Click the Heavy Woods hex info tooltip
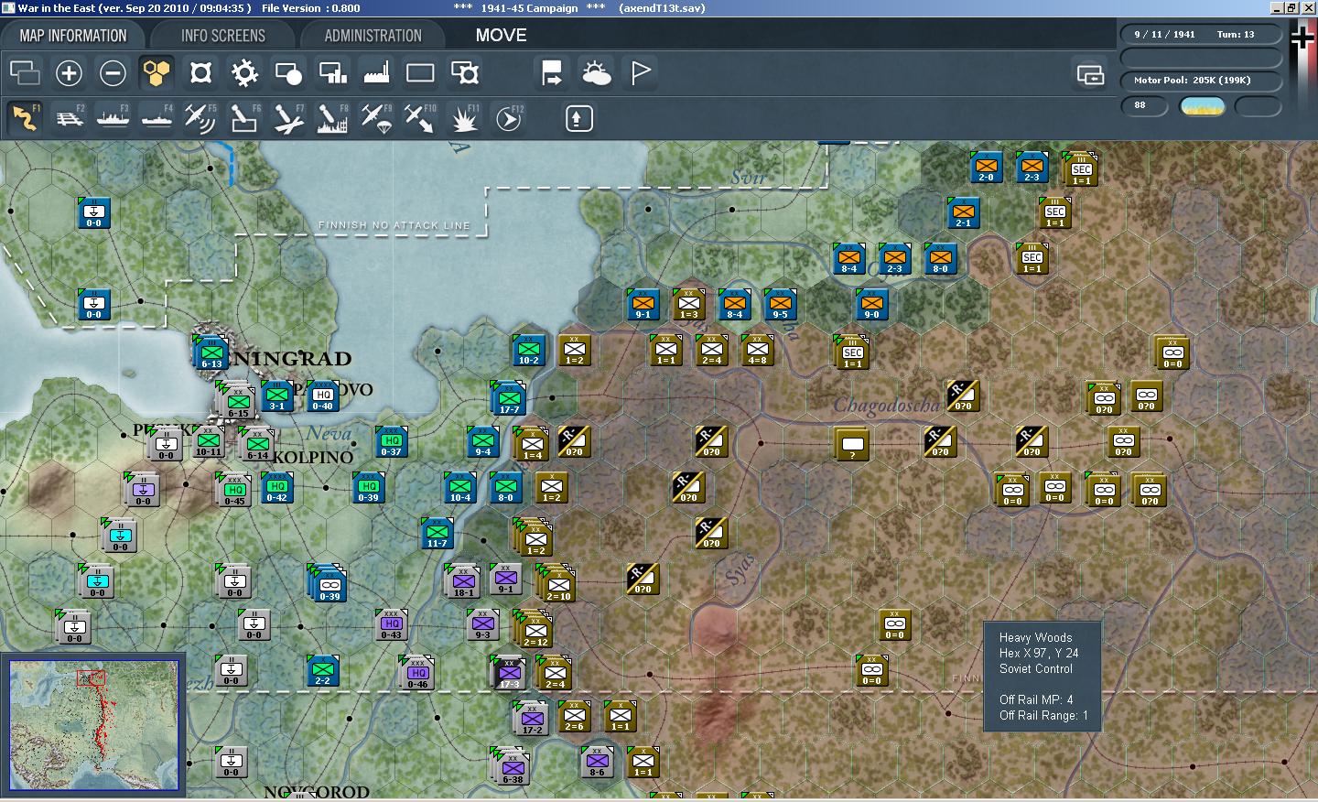The image size is (1318, 802). (1043, 677)
